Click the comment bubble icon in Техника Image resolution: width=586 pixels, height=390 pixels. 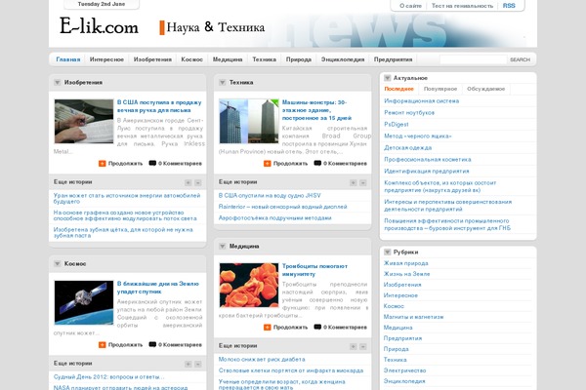pos(317,163)
